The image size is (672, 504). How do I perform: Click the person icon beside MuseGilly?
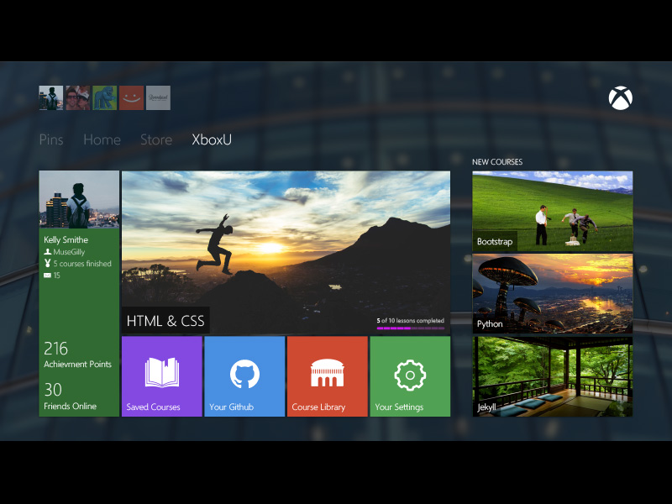coord(48,252)
